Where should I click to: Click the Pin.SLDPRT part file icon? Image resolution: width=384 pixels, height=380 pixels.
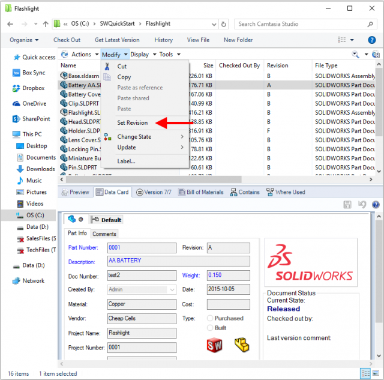64,167
